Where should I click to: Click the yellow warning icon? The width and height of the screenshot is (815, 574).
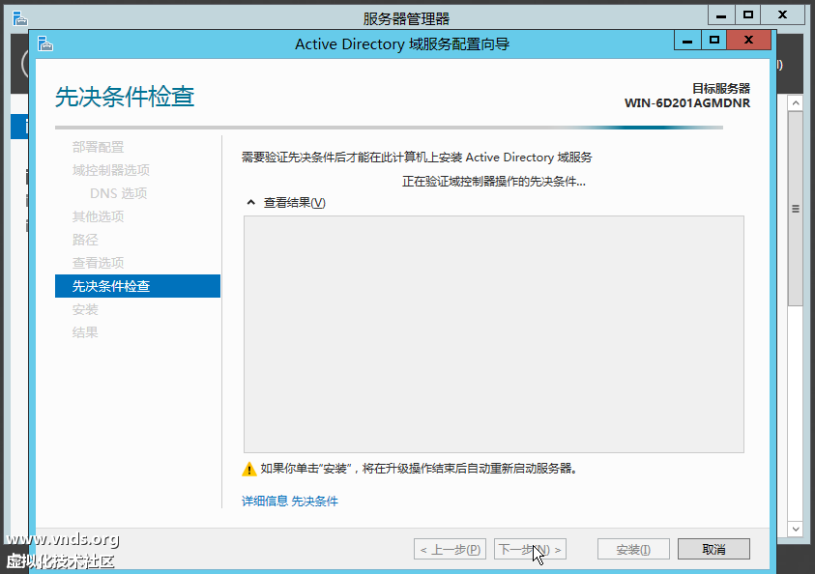click(x=249, y=469)
